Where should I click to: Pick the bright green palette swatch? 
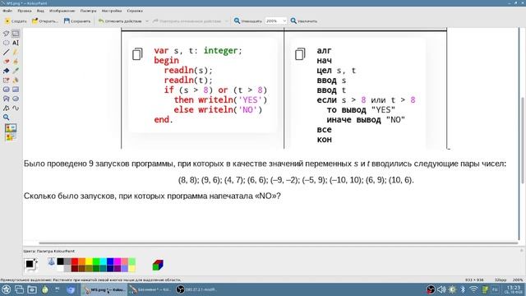[96, 261]
